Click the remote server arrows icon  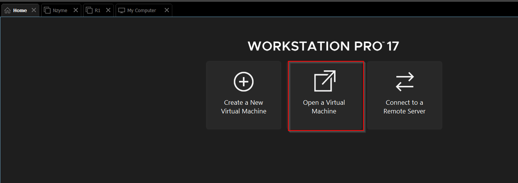(x=405, y=82)
